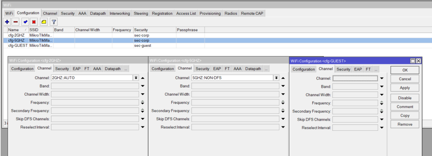Expand the cfg-5GHZ Skip DFS Channels field
432x156 pixels.
(x=283, y=119)
